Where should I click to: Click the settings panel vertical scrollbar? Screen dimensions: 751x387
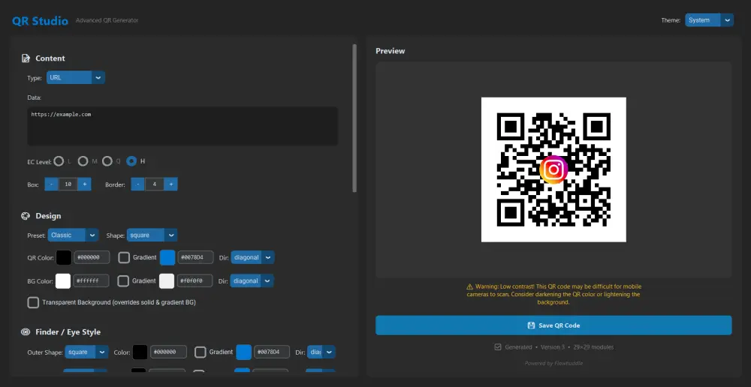tap(354, 118)
